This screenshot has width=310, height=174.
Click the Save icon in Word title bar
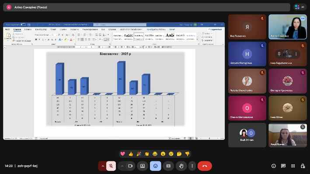coord(29,24)
